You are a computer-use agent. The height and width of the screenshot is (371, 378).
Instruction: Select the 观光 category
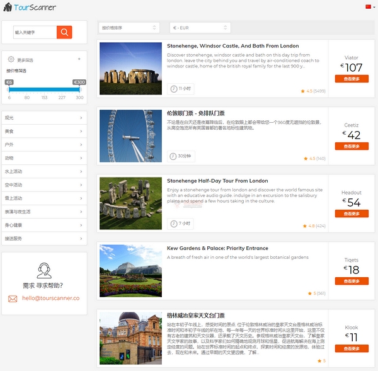(x=44, y=118)
